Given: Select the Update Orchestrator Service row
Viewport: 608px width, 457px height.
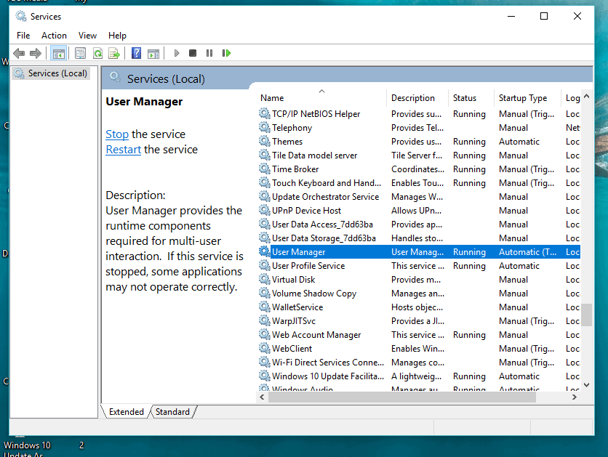Looking at the screenshot, I should (419, 197).
